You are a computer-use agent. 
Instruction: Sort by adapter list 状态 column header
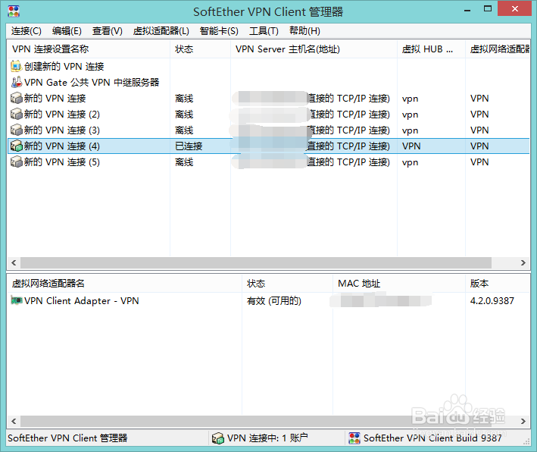[287, 284]
